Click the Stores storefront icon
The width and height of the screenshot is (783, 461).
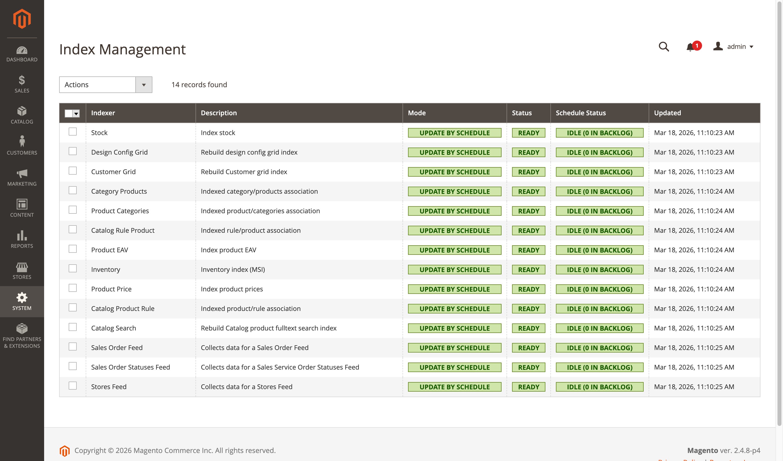22,268
